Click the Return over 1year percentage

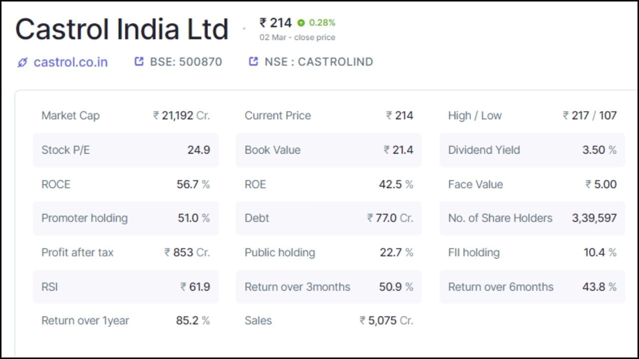pos(193,321)
